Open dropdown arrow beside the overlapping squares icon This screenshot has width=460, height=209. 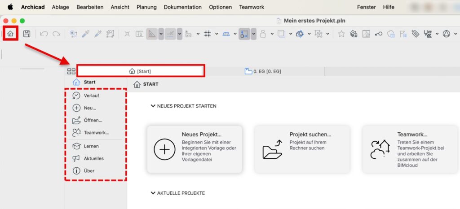291,34
